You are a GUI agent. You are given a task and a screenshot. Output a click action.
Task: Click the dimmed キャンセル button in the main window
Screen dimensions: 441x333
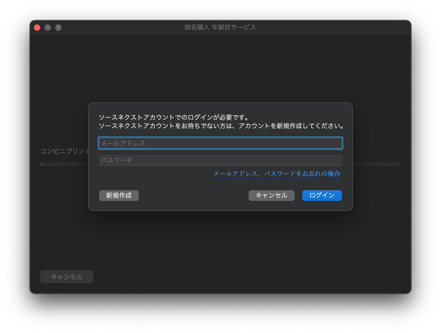[x=67, y=277]
